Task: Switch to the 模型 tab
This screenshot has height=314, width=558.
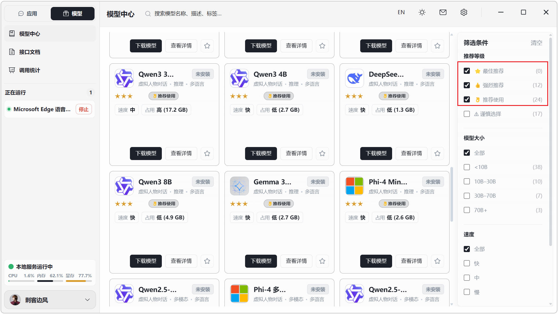Action: point(73,14)
